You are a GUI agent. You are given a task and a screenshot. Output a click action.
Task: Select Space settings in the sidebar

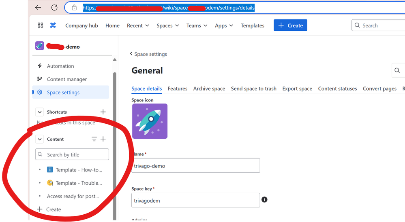coord(71,92)
